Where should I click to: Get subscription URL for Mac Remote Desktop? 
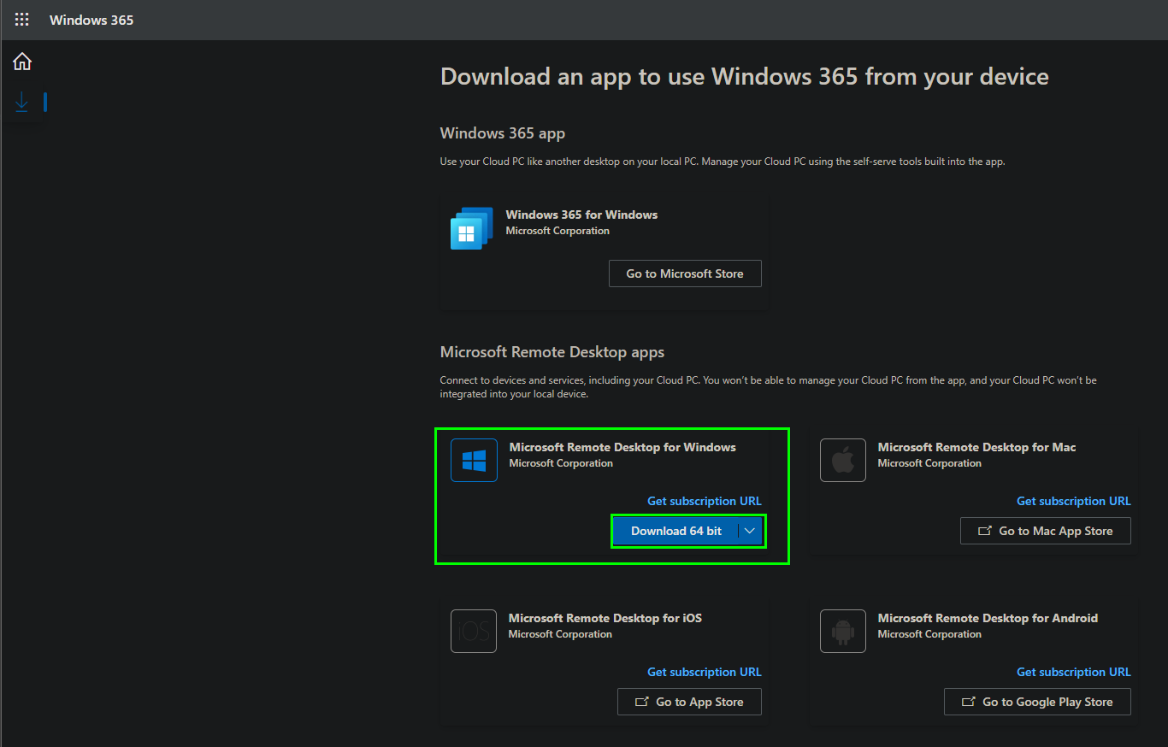(1073, 501)
